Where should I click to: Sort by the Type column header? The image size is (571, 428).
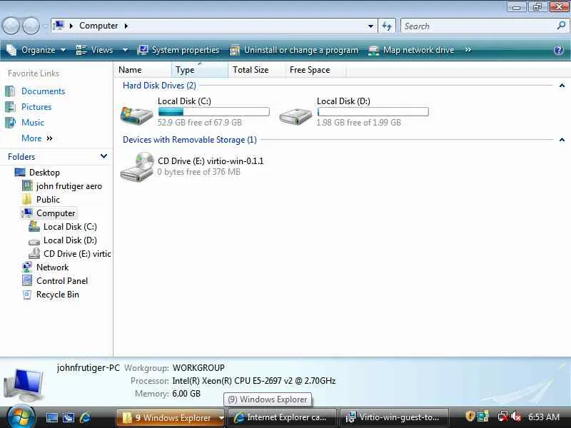point(200,70)
